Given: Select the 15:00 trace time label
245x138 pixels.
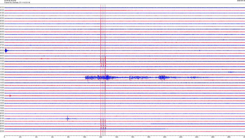Looking at the screenshot, I should [x=2, y=88].
